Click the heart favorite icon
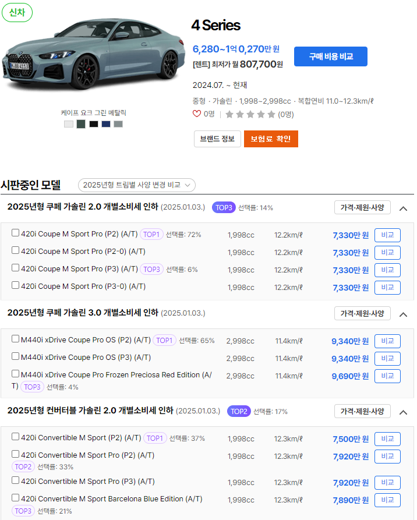 pyautogui.click(x=197, y=114)
